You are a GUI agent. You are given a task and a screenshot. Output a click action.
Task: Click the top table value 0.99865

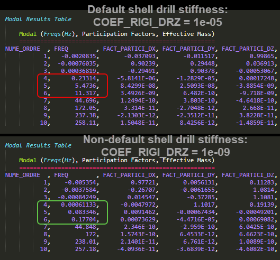point(262,56)
